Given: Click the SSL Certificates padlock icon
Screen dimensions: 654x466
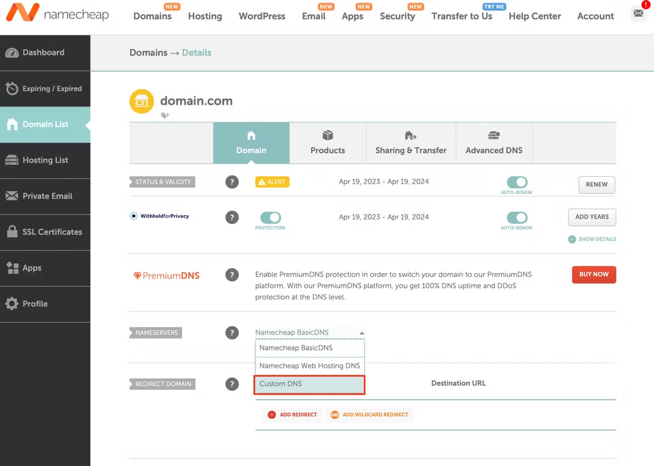Looking at the screenshot, I should (x=12, y=231).
